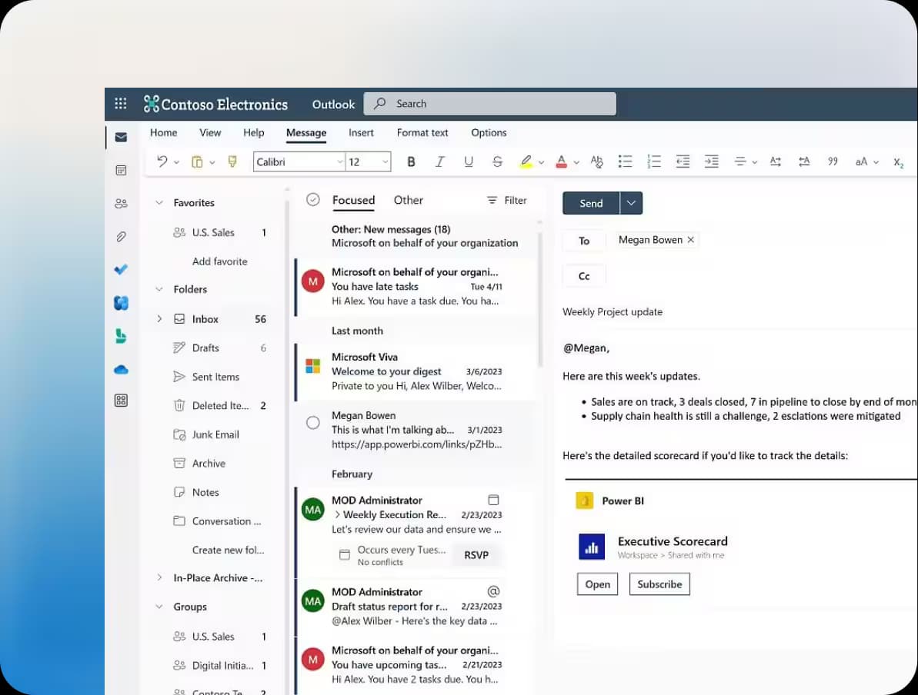Open the People icon in left rail
The image size is (918, 695).
pyautogui.click(x=121, y=204)
